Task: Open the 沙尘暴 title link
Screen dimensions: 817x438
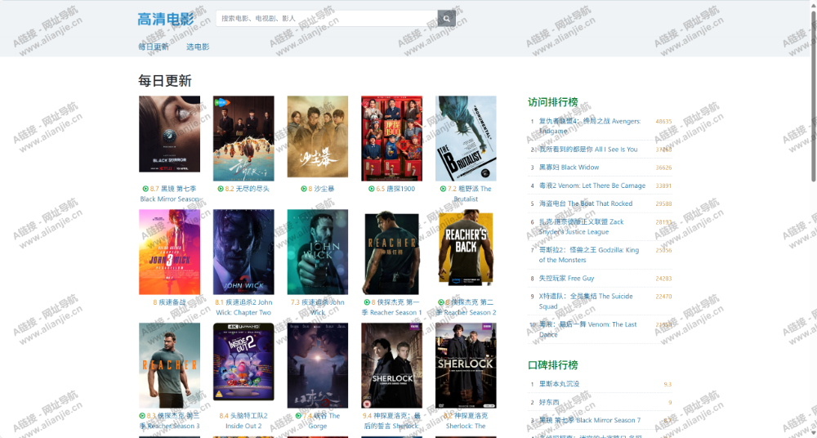Action: pos(324,189)
